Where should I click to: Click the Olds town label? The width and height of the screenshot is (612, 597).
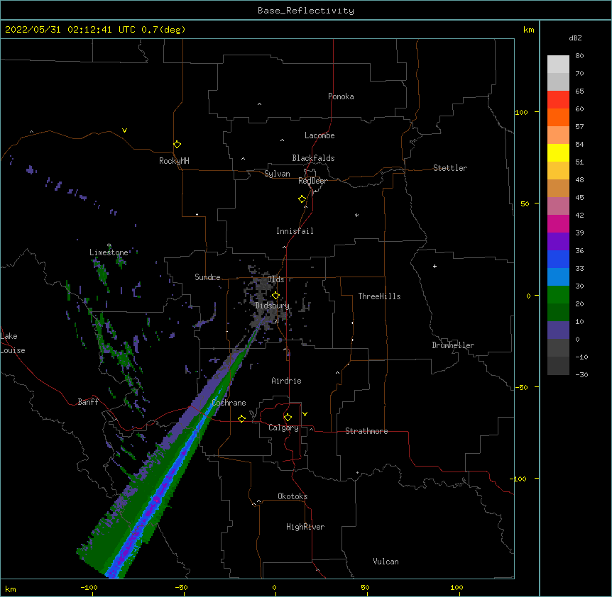[275, 279]
